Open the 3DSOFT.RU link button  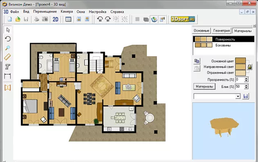point(183,19)
